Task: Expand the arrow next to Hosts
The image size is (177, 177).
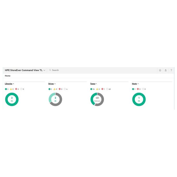Action: coord(138,84)
